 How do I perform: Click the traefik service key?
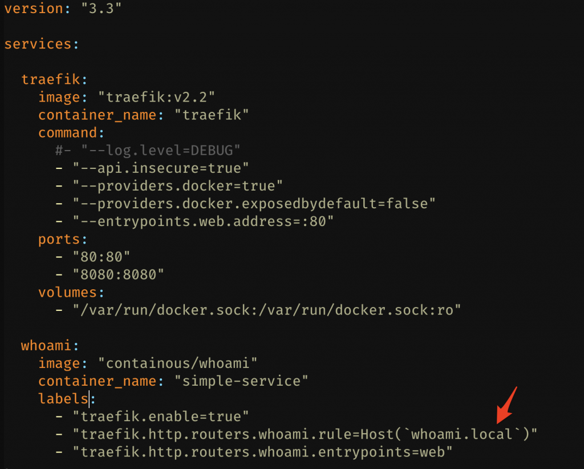tap(51, 79)
